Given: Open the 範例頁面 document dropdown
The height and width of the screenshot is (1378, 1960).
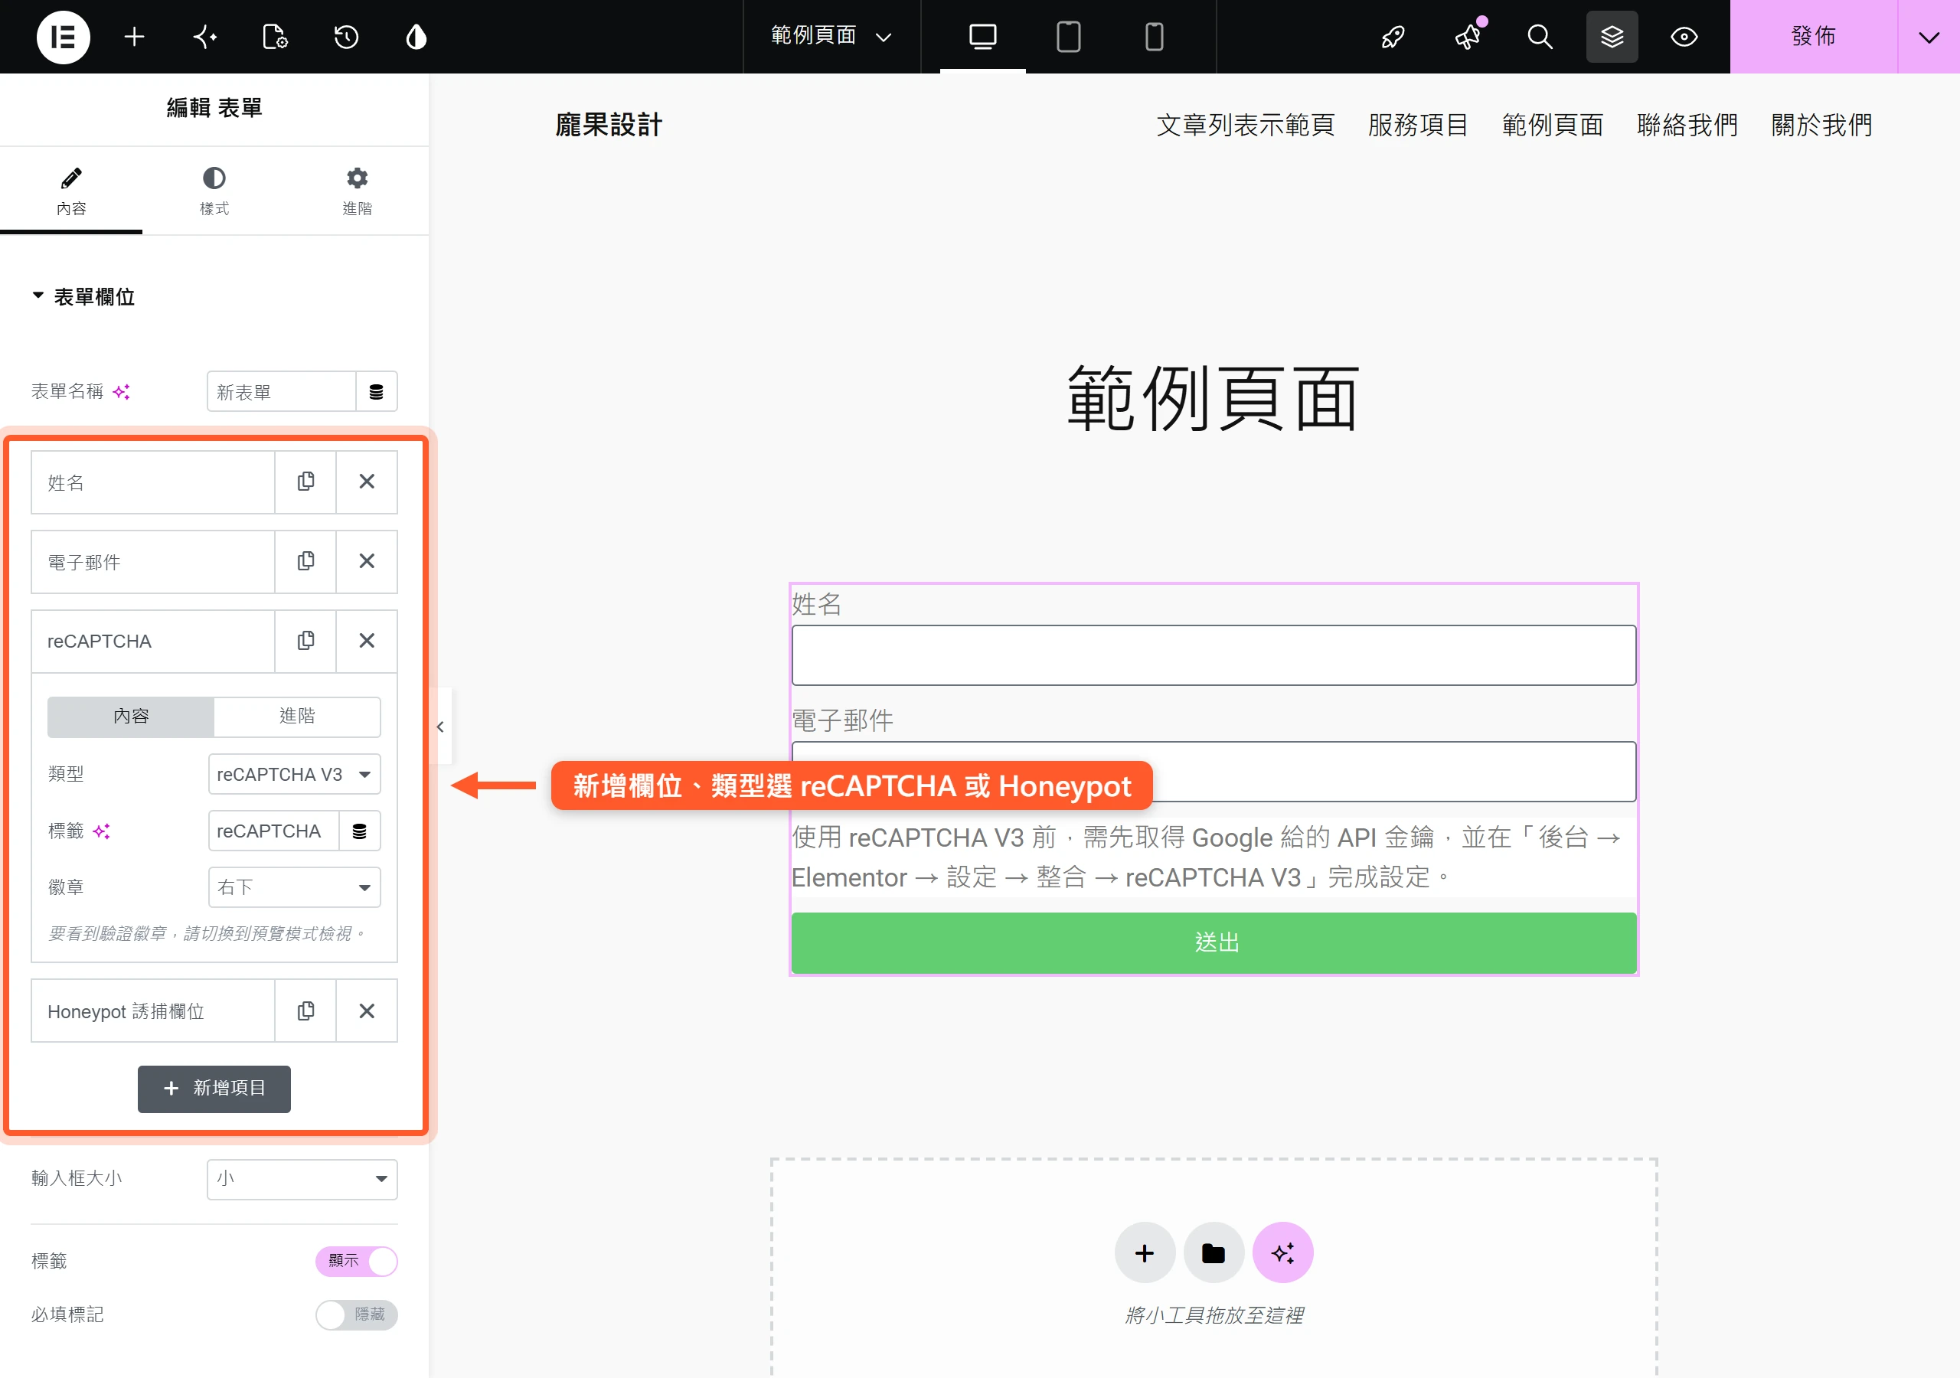Looking at the screenshot, I should [x=831, y=37].
